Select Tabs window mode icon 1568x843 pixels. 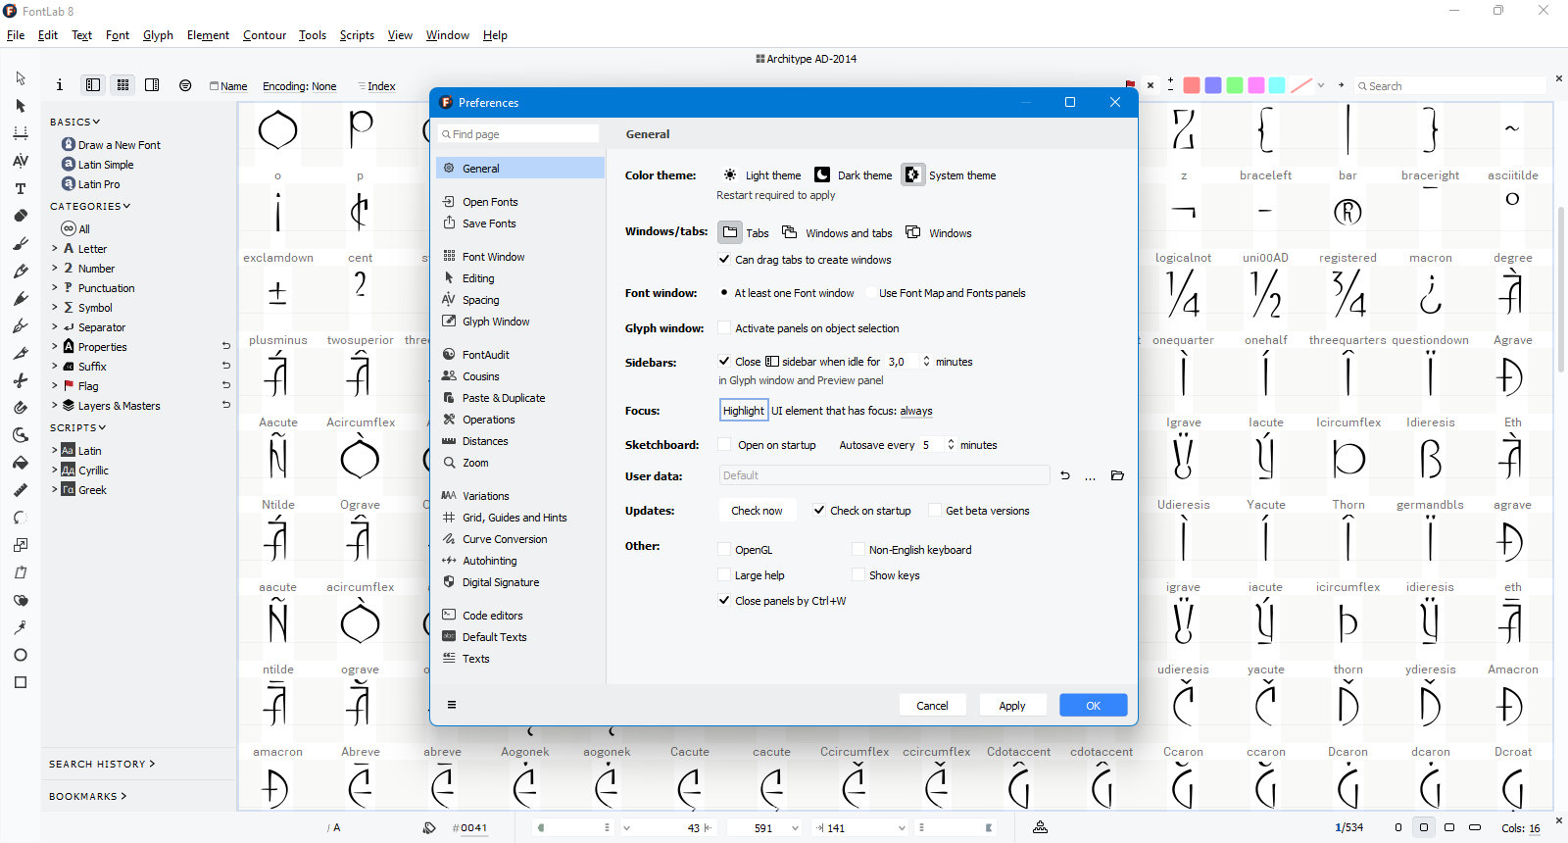click(x=730, y=232)
